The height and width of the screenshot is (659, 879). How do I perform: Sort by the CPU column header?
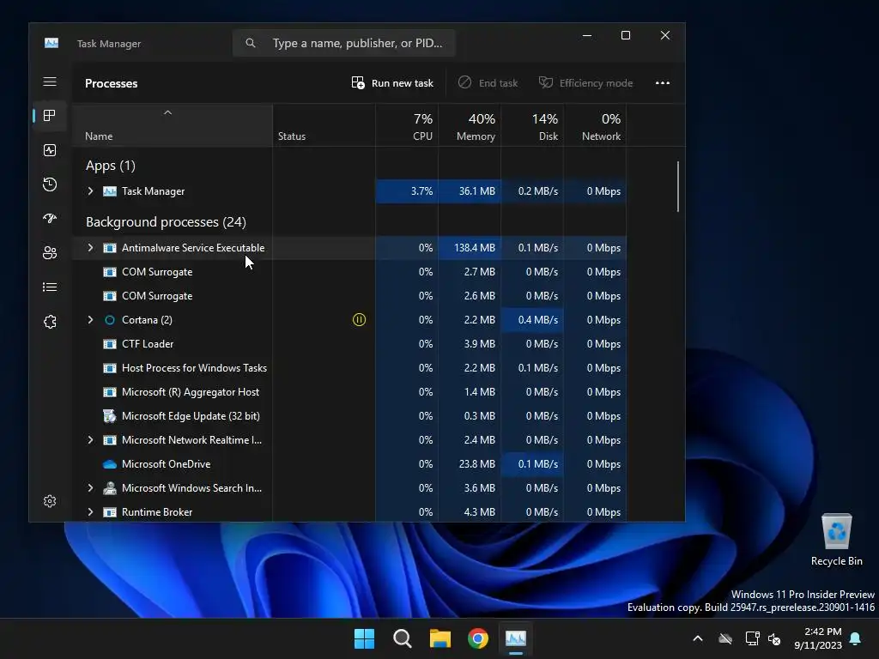click(407, 126)
